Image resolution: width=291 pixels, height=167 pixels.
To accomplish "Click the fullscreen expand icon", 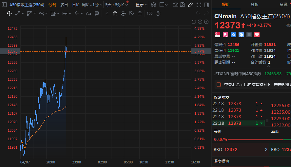I will [x=199, y=5].
